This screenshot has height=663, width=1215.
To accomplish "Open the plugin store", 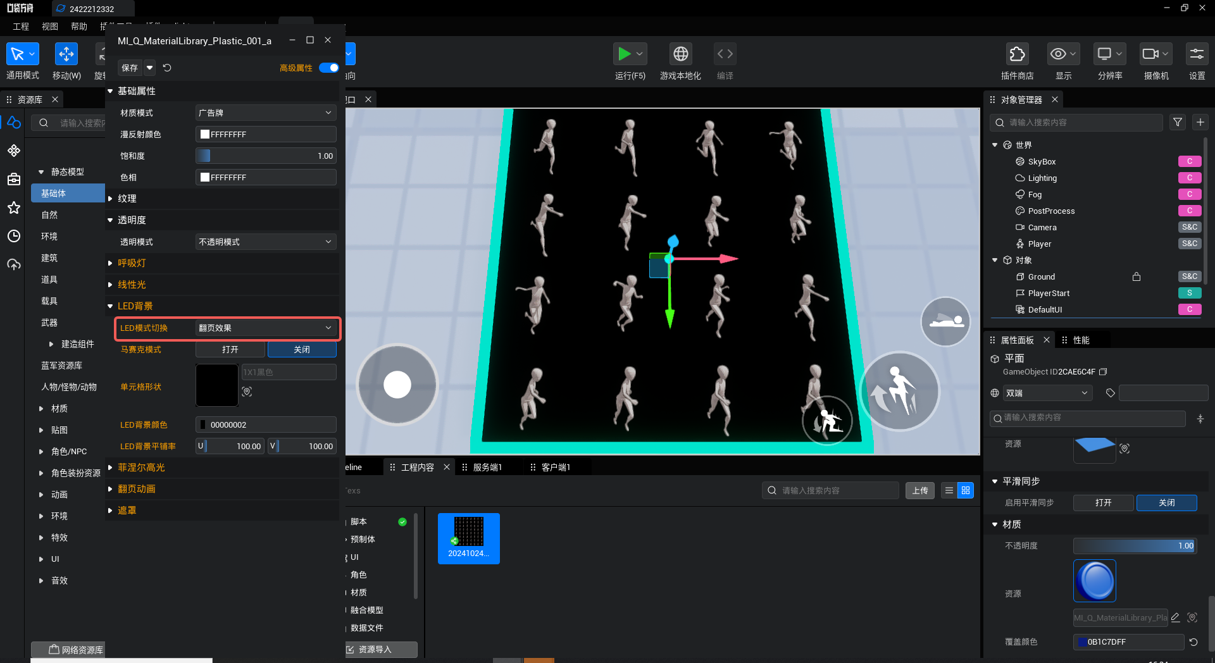I will tap(1017, 54).
